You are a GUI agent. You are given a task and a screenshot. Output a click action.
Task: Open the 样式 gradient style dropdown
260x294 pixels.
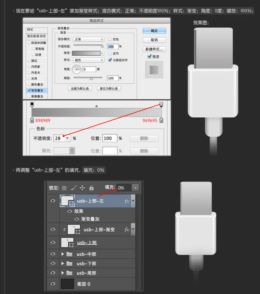tap(88, 60)
